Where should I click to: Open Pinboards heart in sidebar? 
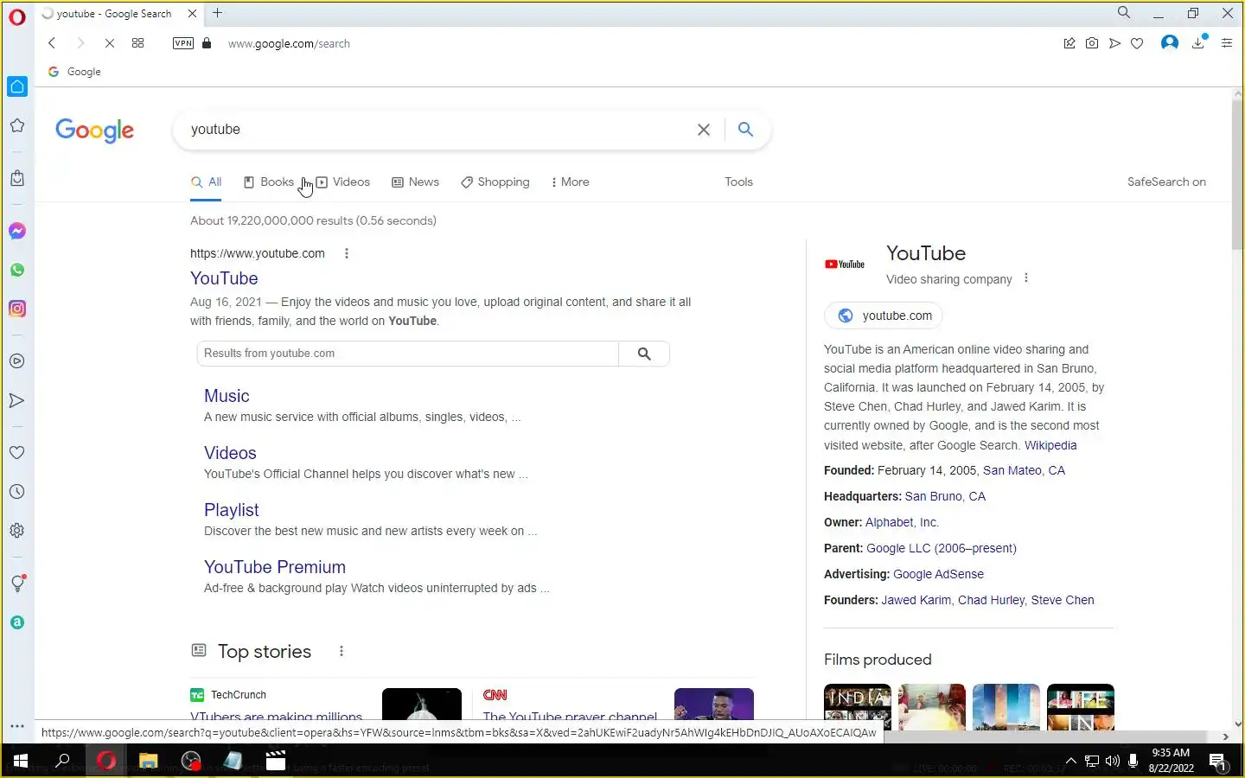tap(17, 453)
